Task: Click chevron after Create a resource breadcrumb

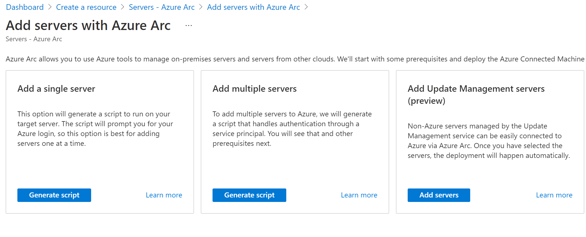Action: click(x=123, y=7)
